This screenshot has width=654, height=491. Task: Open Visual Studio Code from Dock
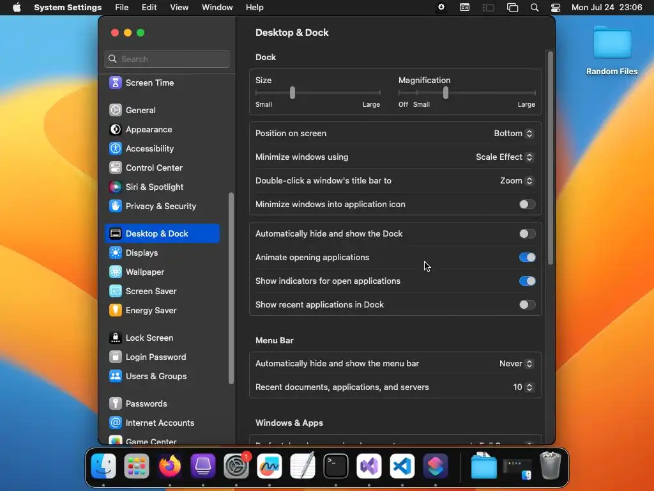click(402, 466)
